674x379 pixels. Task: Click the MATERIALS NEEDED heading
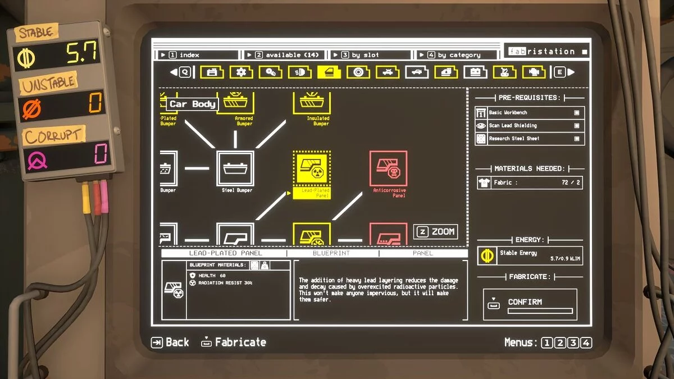(530, 168)
